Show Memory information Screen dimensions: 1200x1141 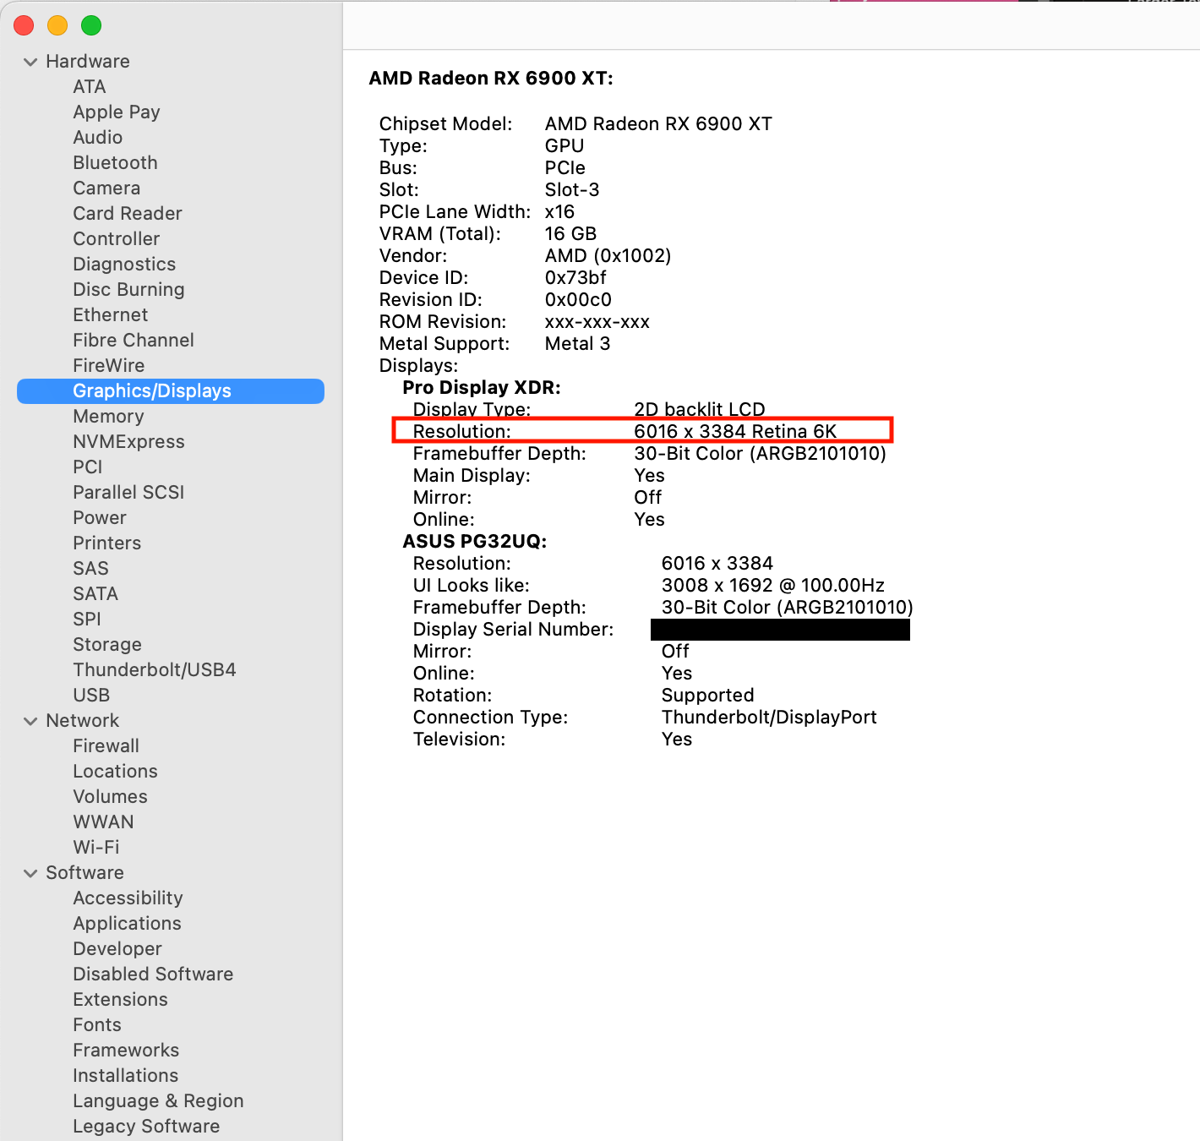tap(108, 417)
